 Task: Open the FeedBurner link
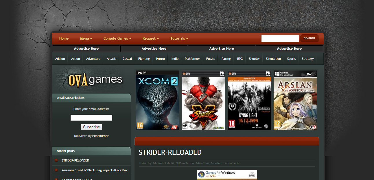tap(100, 136)
